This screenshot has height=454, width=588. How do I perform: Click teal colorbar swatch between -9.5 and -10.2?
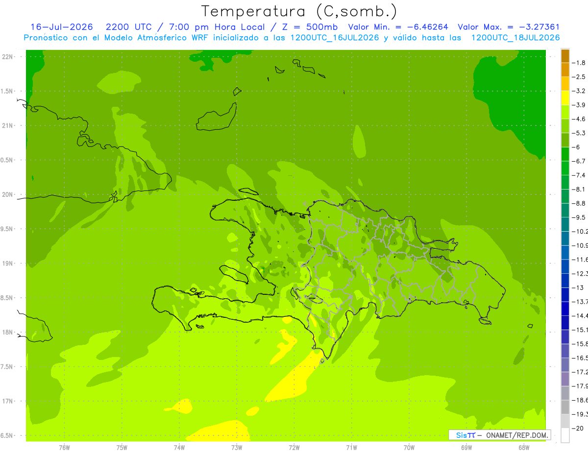565,224
